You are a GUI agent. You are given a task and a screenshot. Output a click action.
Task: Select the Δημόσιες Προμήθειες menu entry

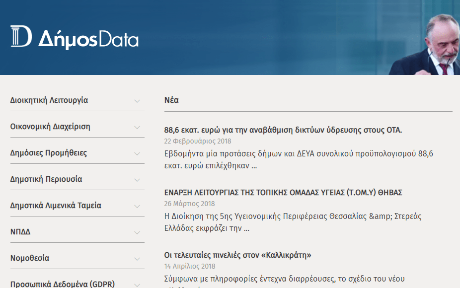click(49, 153)
